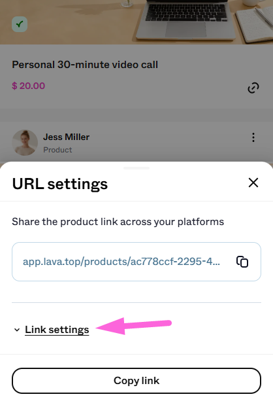Click the Product label under Jess Miller

(x=57, y=150)
